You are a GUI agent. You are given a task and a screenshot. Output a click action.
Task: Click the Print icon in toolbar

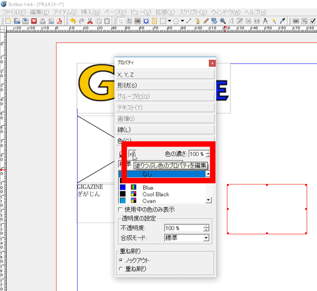coord(42,21)
